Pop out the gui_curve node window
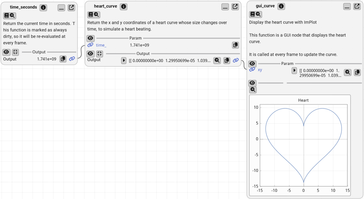Screen dimensions: 364x199 [x=357, y=6]
